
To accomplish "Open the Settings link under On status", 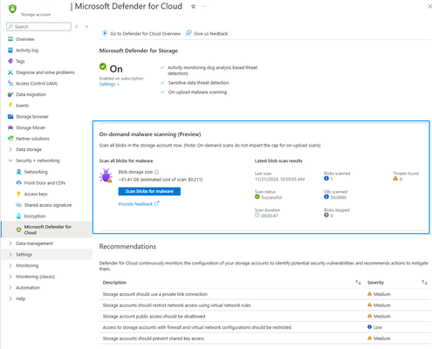I will (x=109, y=85).
